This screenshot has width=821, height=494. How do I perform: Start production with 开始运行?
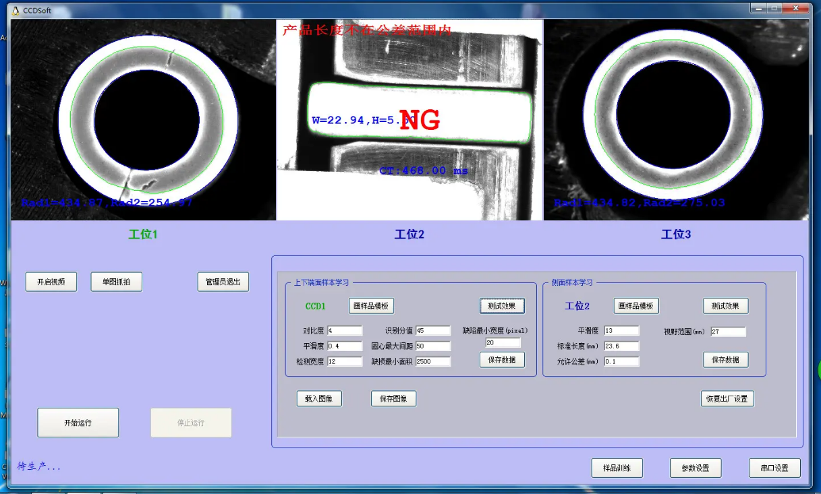pyautogui.click(x=78, y=423)
